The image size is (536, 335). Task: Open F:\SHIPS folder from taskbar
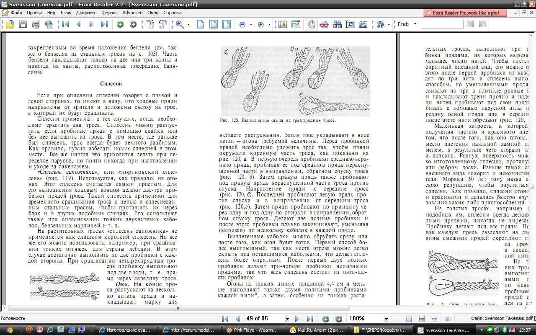381,330
